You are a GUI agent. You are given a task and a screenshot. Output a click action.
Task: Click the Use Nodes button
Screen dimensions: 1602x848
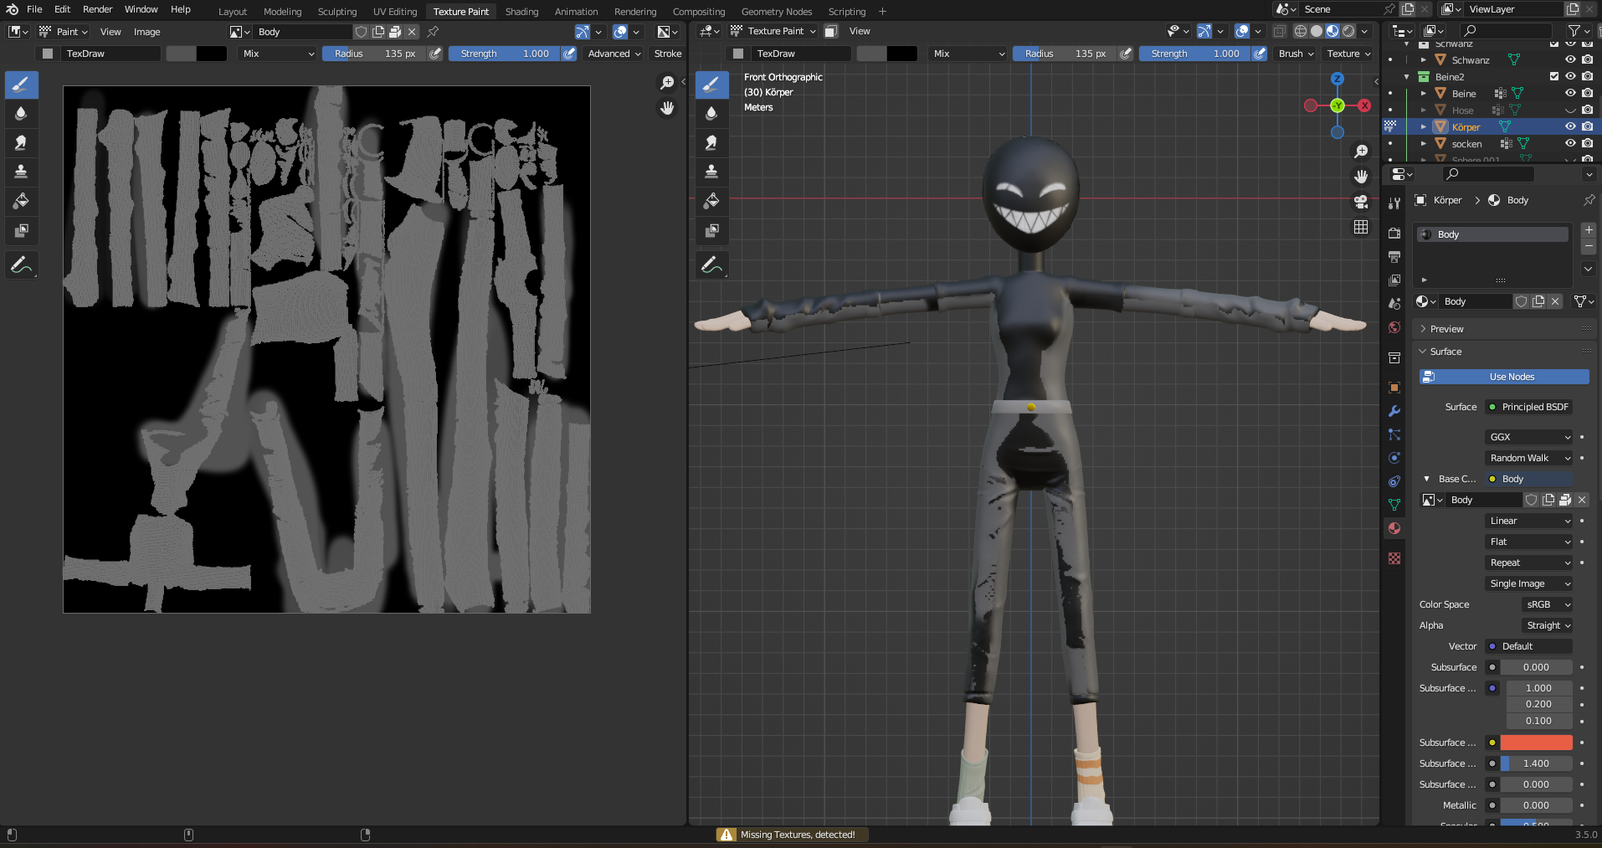(1503, 377)
